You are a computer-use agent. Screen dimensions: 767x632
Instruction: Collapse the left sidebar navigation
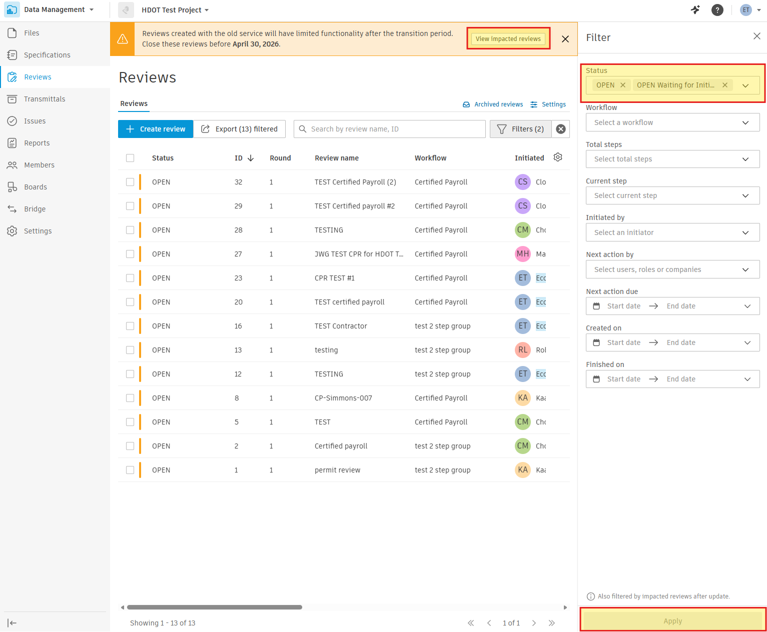click(x=13, y=622)
